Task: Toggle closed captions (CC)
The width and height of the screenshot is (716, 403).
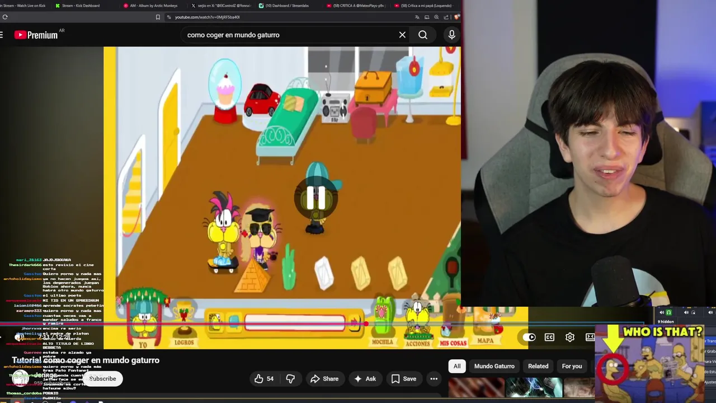Action: 549,337
